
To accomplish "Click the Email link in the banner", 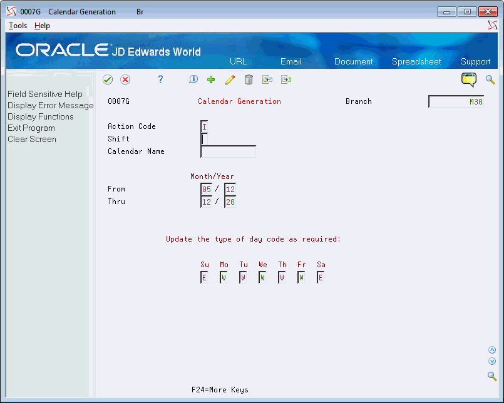I will pos(291,61).
